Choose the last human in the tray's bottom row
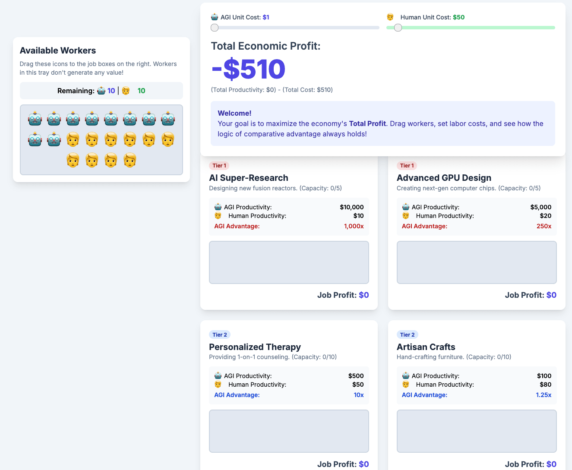Screen dimensions: 572x470 click(x=130, y=160)
